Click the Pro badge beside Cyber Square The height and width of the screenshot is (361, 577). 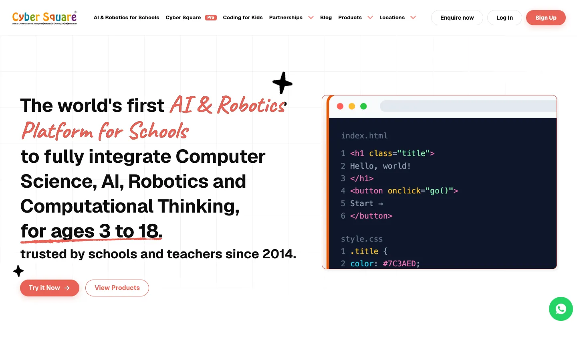pos(211,18)
